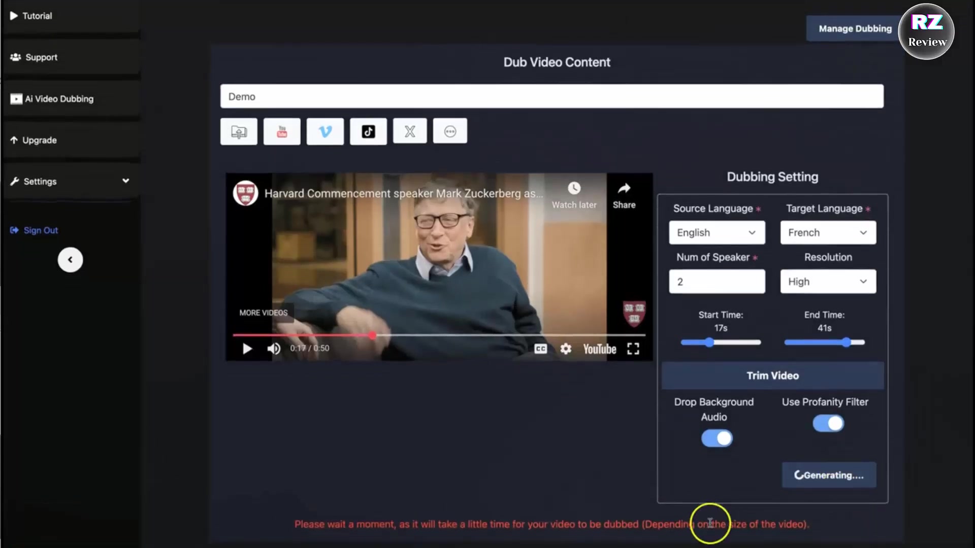Click the Manage Dubbing button

point(855,28)
